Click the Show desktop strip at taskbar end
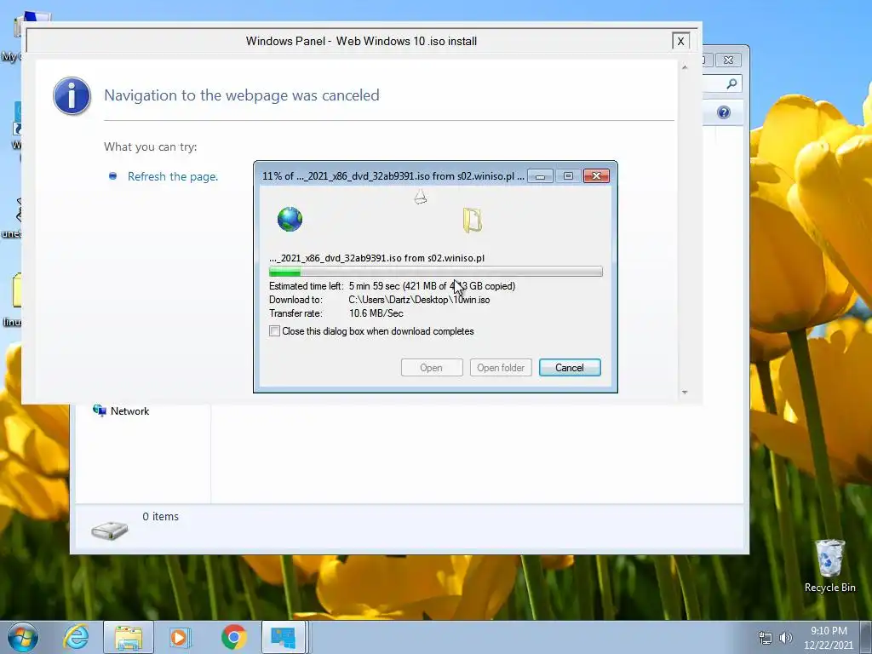 (x=866, y=637)
